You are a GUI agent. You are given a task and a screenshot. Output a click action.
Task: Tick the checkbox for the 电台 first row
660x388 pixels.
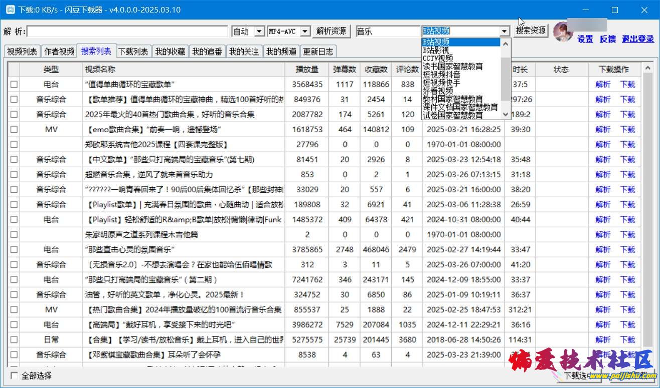pyautogui.click(x=14, y=85)
